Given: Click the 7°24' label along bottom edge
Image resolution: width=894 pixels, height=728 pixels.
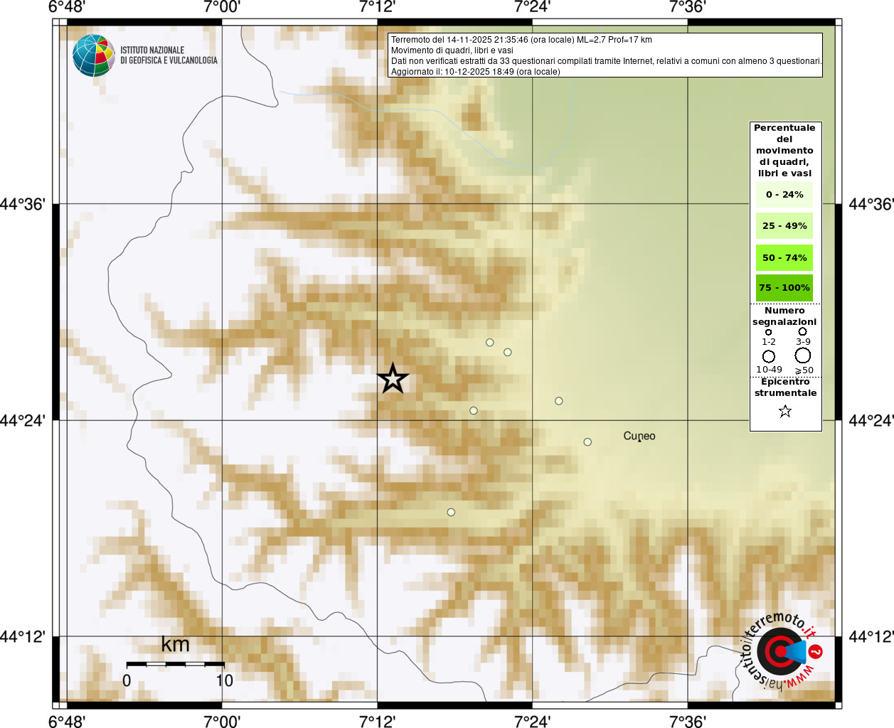Looking at the screenshot, I should click(x=532, y=721).
